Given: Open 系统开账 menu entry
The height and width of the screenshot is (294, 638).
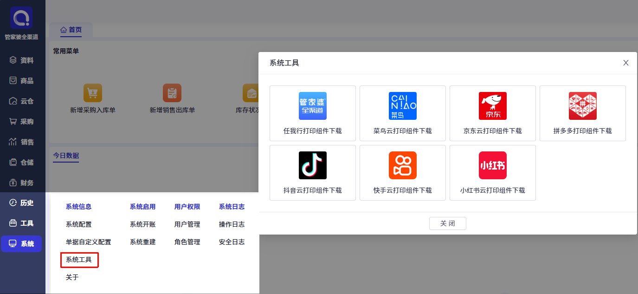Looking at the screenshot, I should [143, 224].
